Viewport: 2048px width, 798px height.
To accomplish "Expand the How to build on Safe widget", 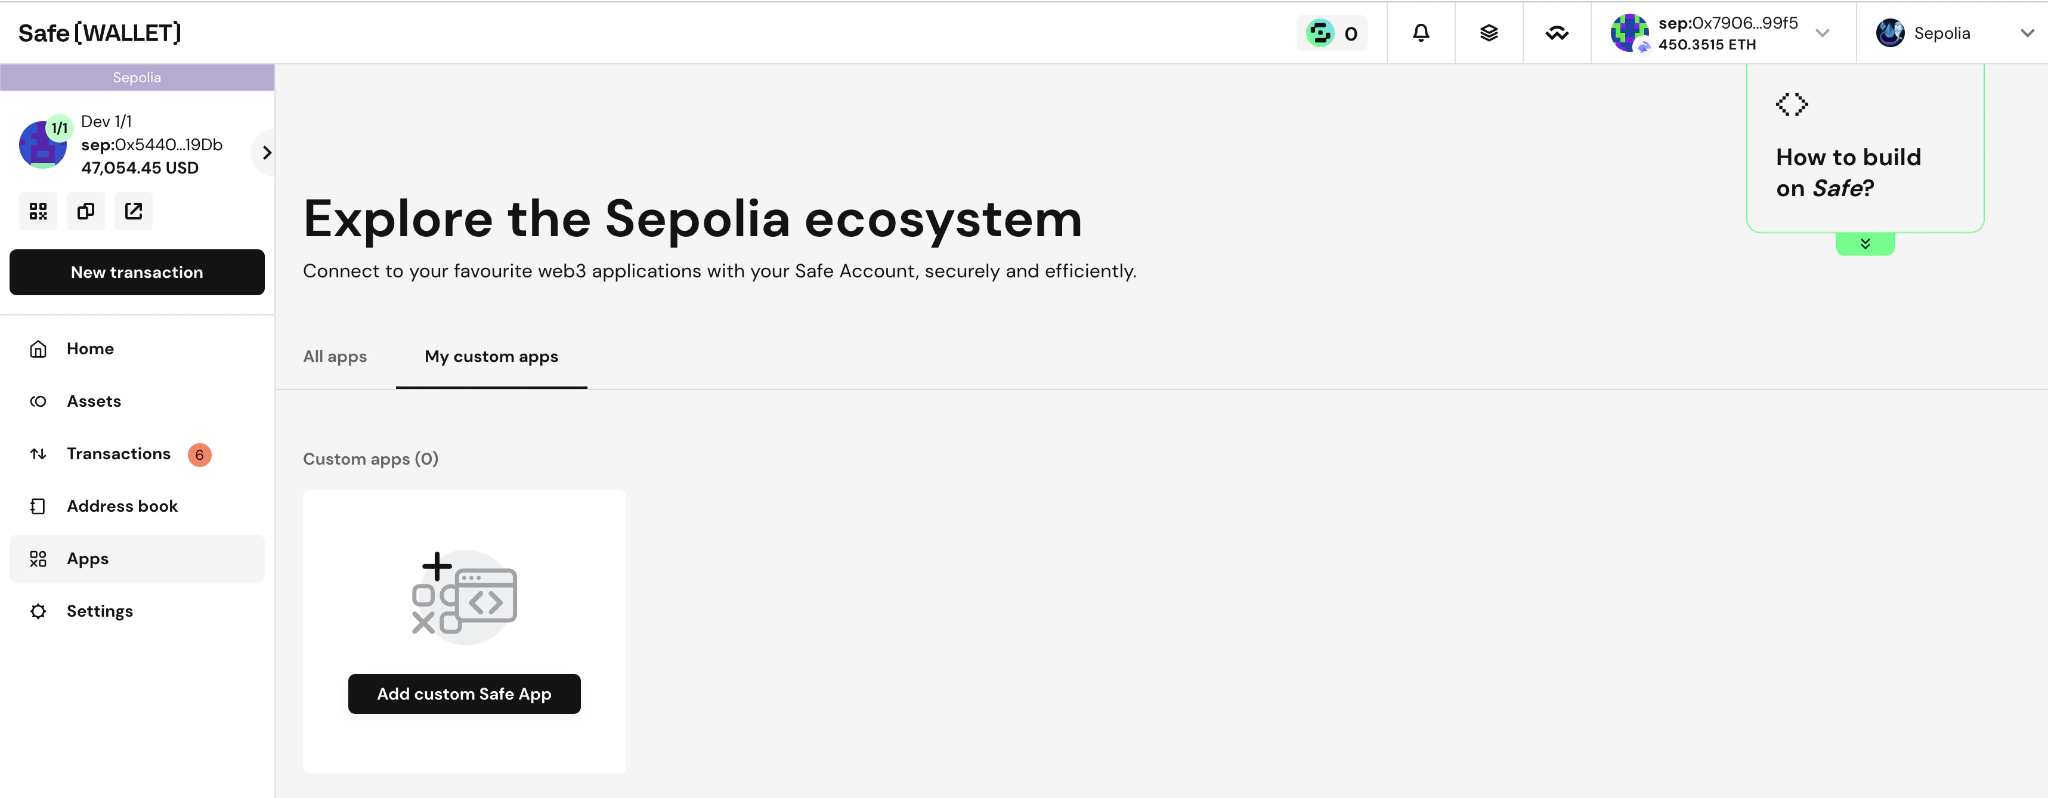I will [1866, 243].
